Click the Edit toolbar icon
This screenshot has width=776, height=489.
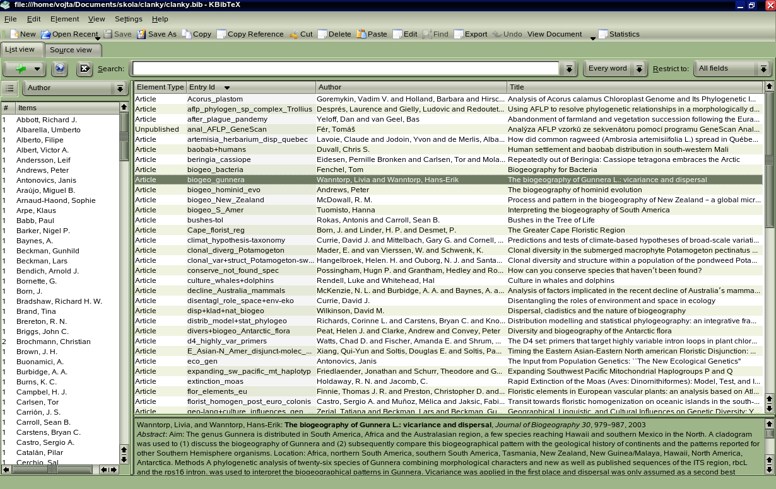[397, 34]
